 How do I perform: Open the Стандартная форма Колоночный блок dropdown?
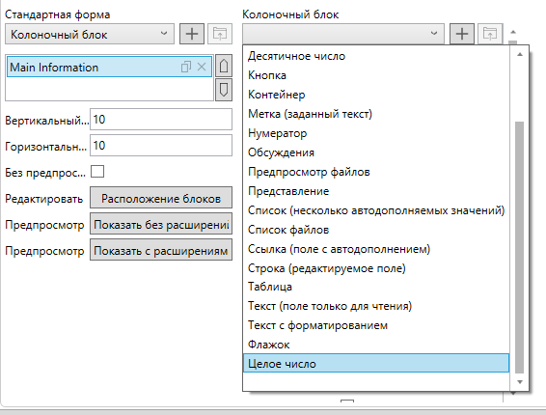coord(90,34)
